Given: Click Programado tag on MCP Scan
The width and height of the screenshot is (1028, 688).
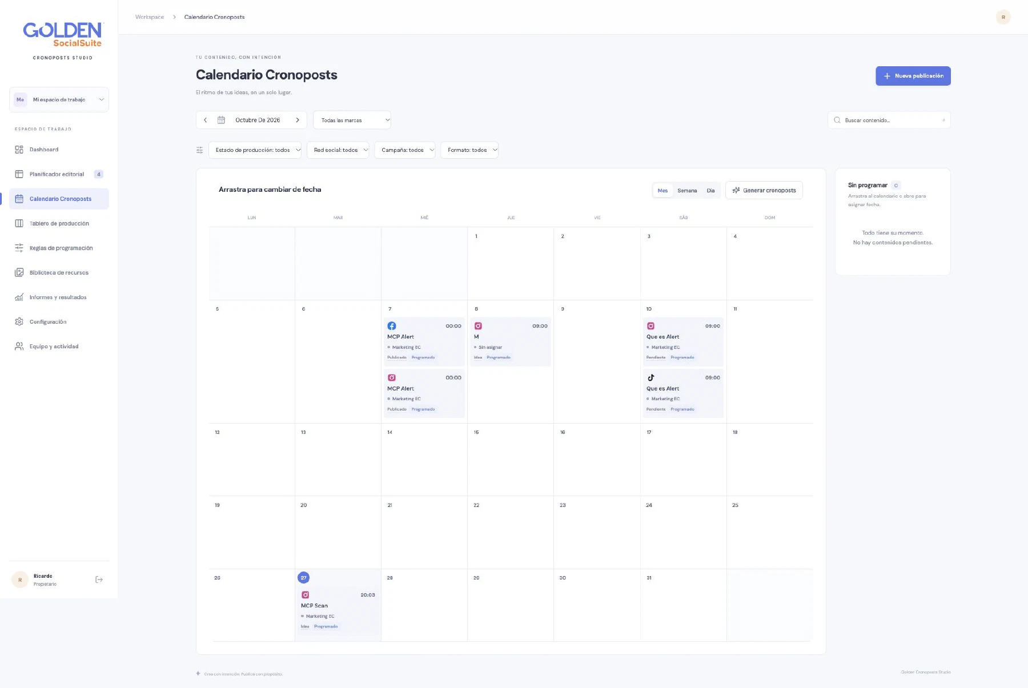Looking at the screenshot, I should pyautogui.click(x=326, y=626).
